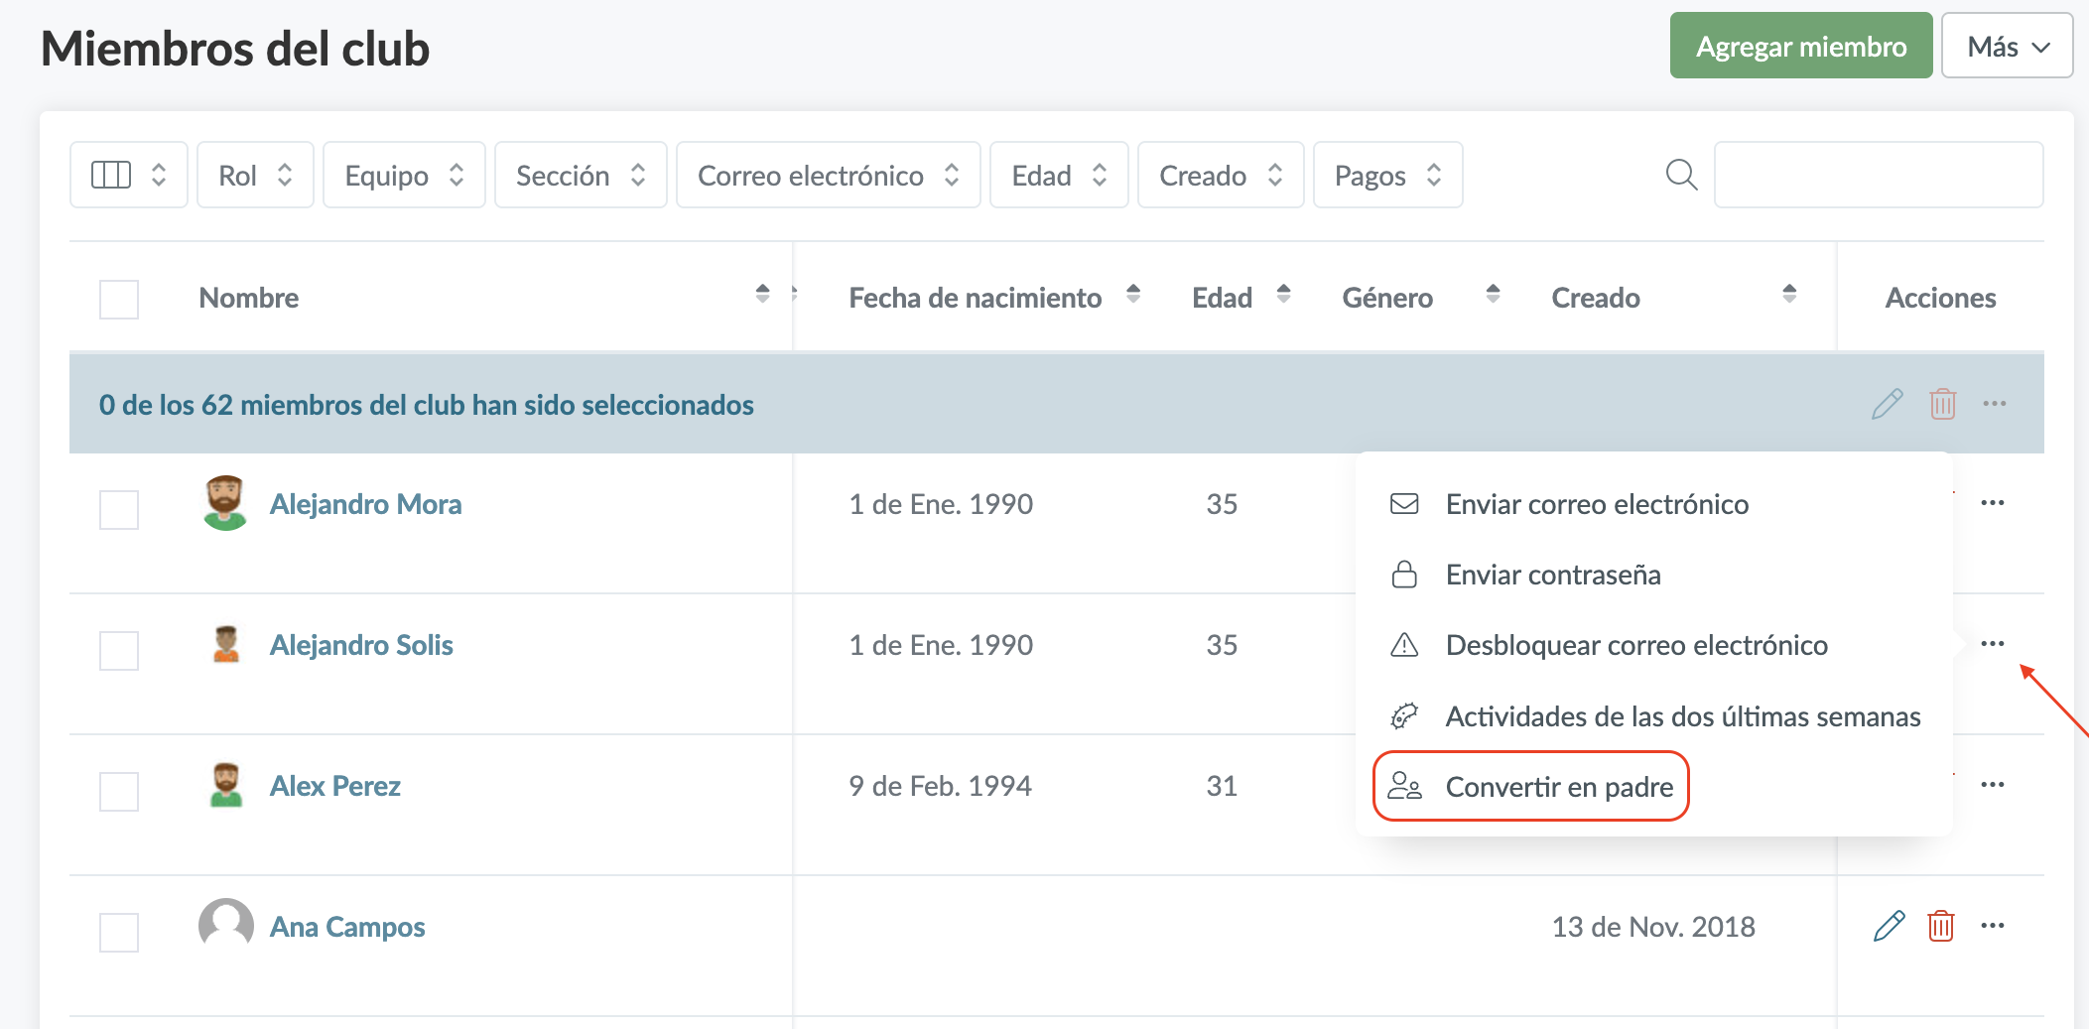Open the Rol filter dropdown
Screen dimensions: 2089x1029
point(255,175)
